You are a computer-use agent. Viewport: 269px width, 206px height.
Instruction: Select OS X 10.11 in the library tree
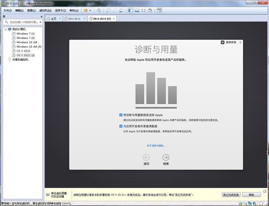pyautogui.click(x=23, y=51)
